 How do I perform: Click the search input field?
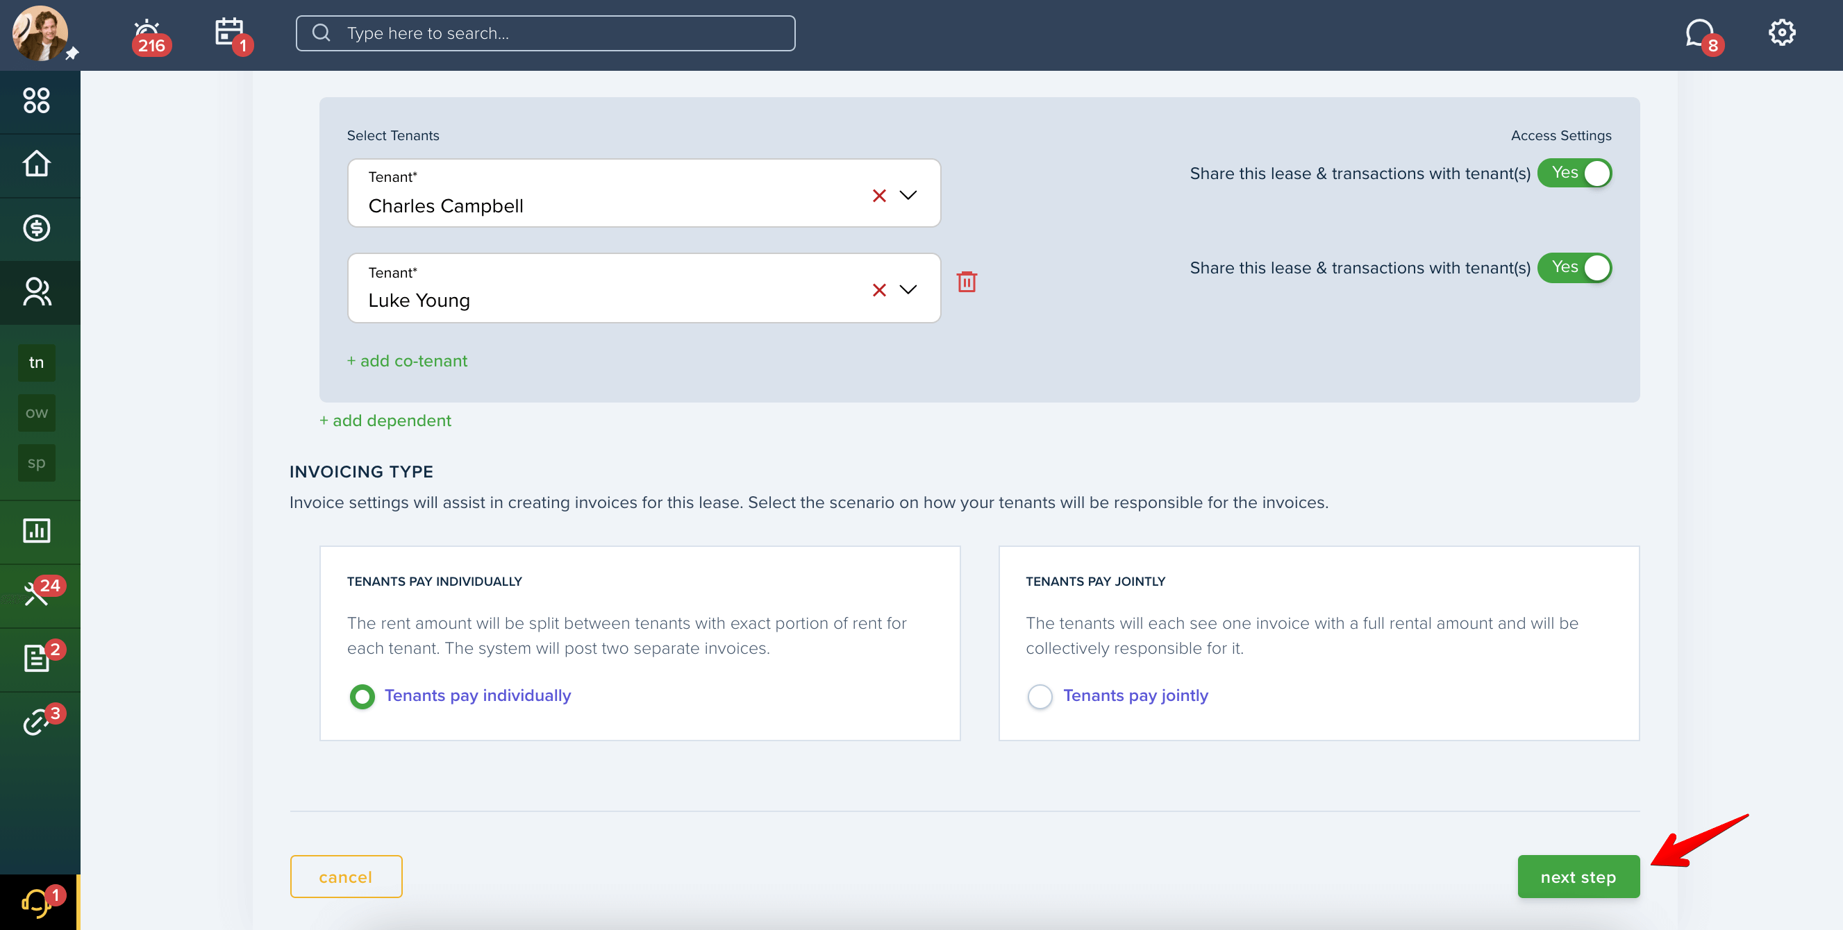[x=545, y=33]
